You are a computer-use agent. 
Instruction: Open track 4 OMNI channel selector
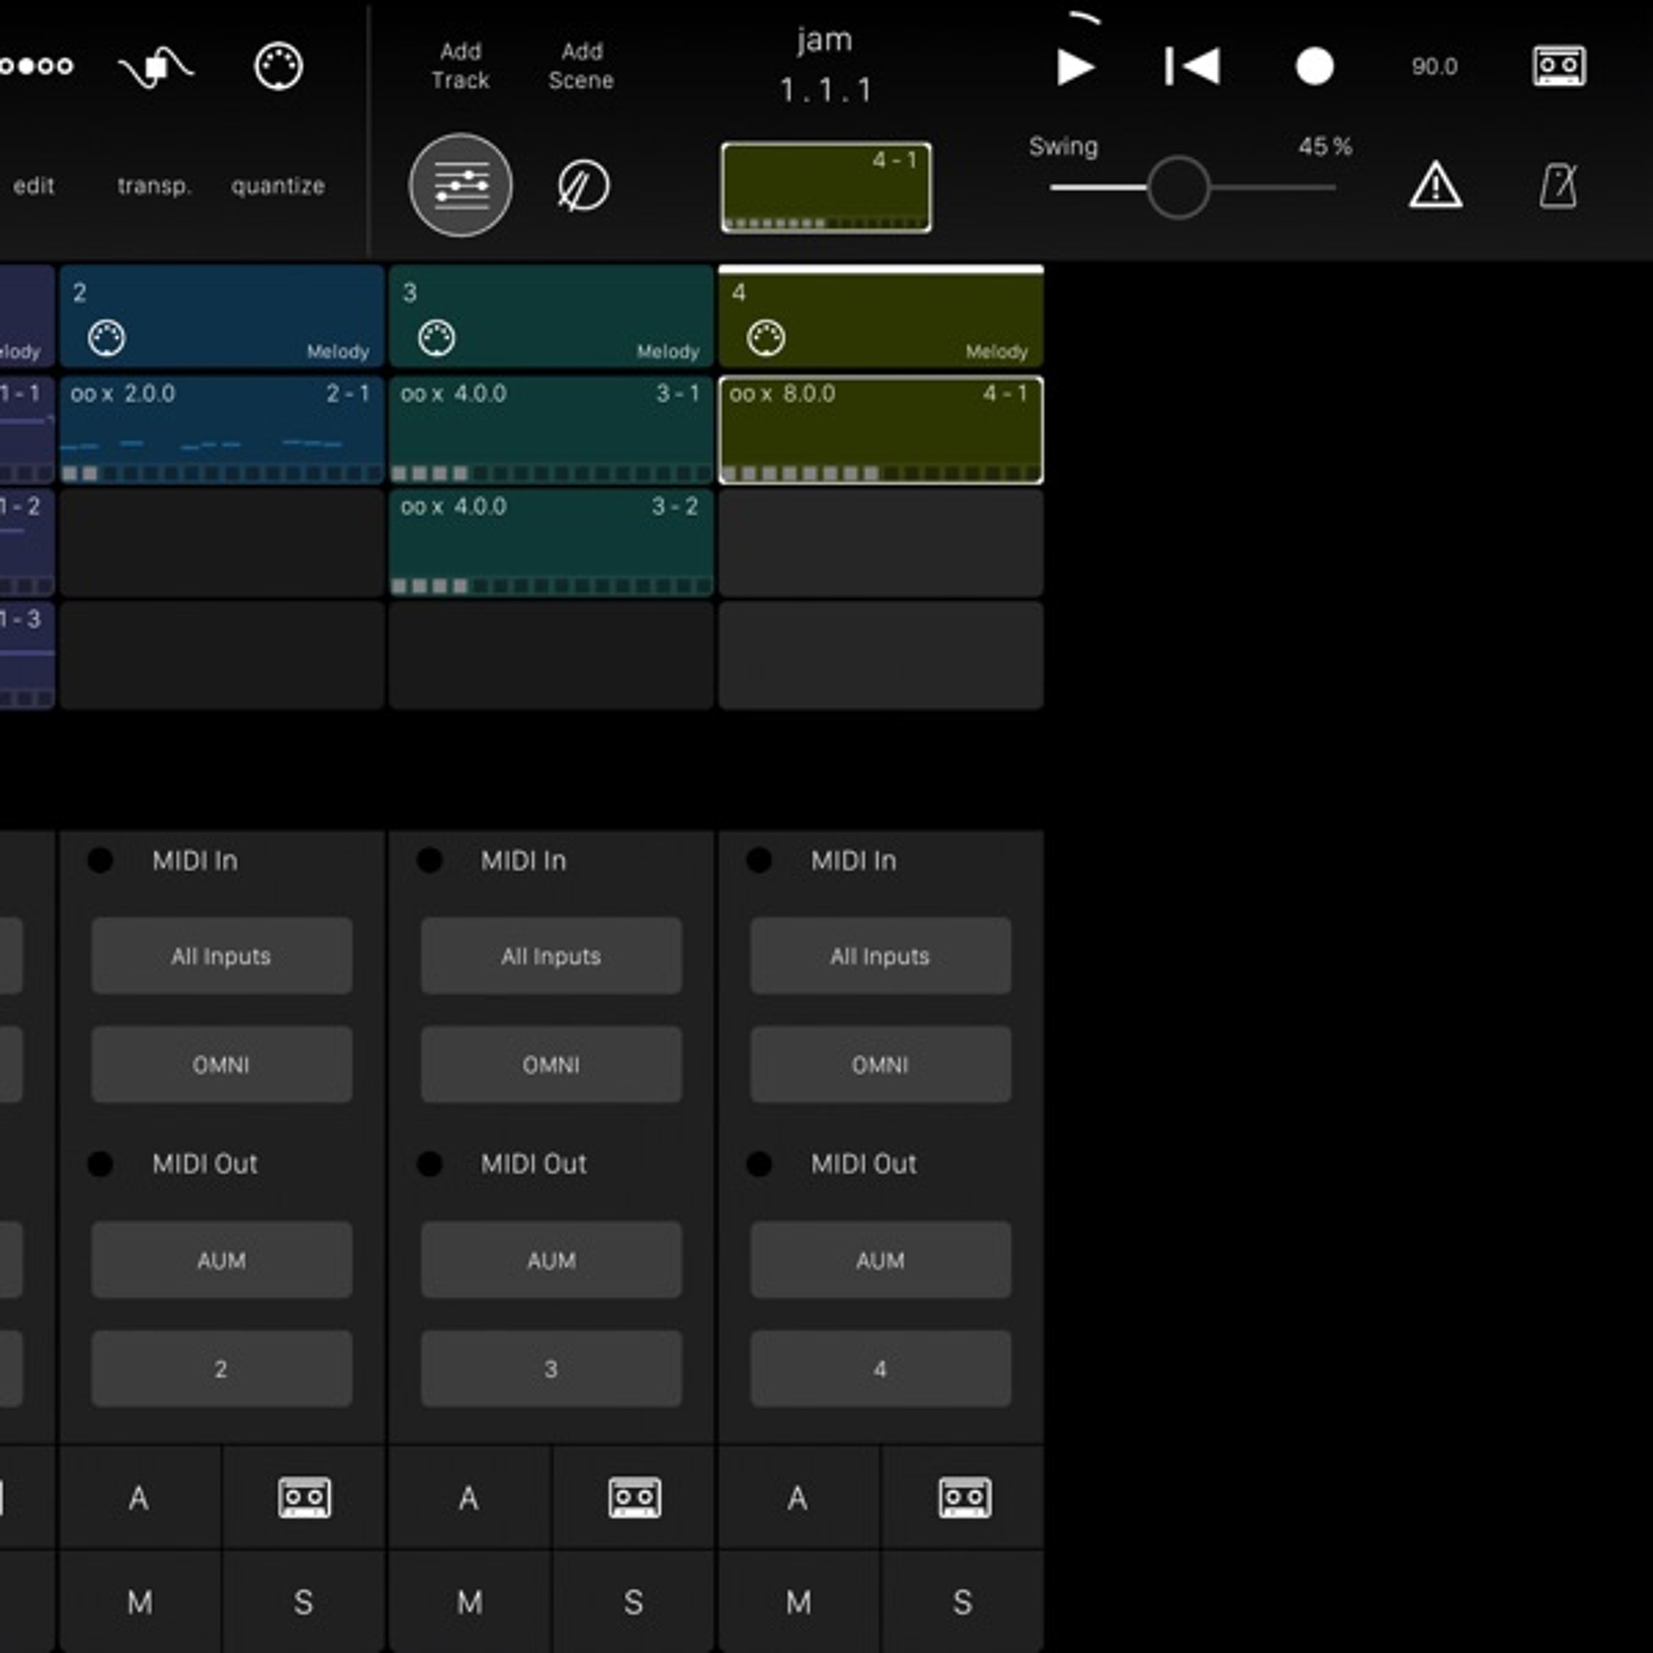click(x=880, y=1065)
